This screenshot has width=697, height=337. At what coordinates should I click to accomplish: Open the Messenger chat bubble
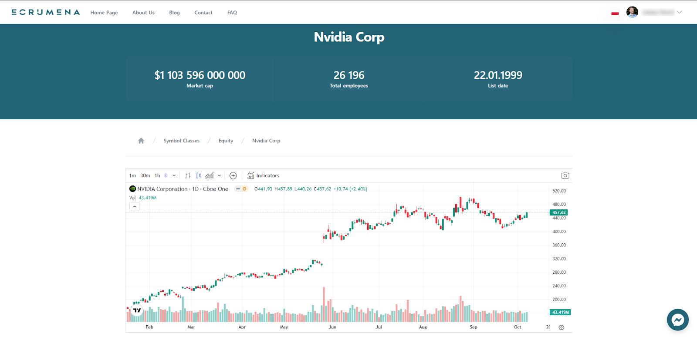point(677,320)
